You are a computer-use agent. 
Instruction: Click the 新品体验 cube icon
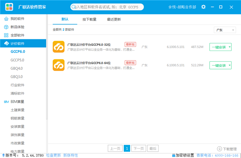click(6, 27)
